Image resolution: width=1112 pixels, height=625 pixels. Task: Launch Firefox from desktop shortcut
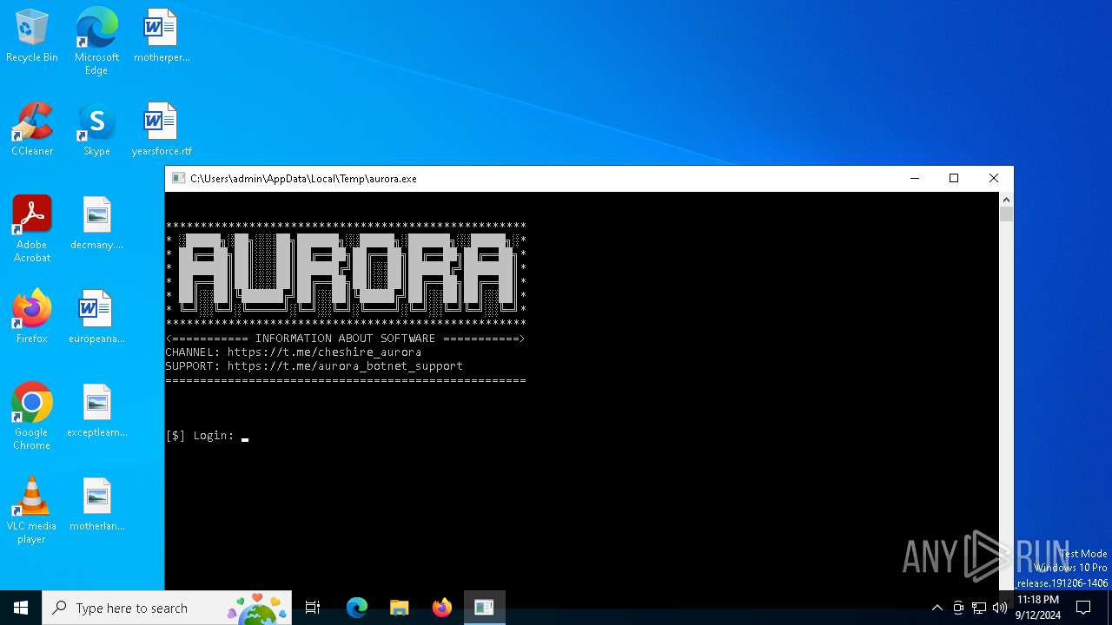tap(32, 318)
